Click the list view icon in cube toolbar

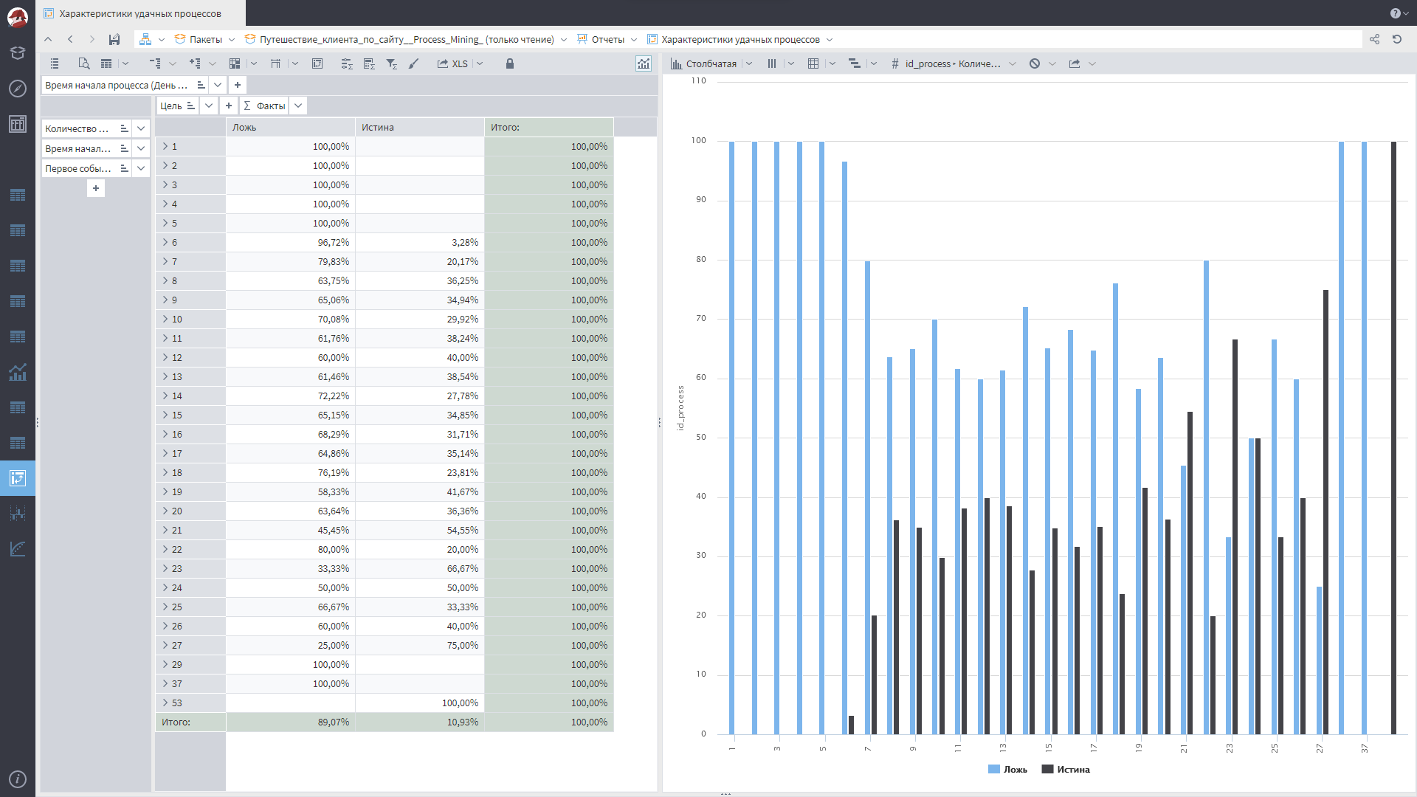tap(55, 63)
